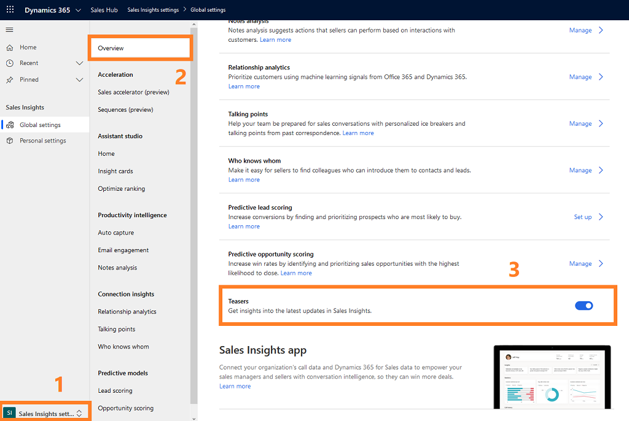The height and width of the screenshot is (421, 629).
Task: Click Manage next to Relationship analytics
Action: [x=580, y=76]
